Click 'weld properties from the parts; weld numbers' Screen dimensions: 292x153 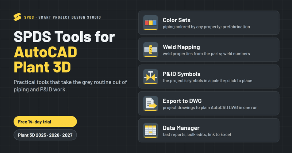pyautogui.click(x=206, y=54)
